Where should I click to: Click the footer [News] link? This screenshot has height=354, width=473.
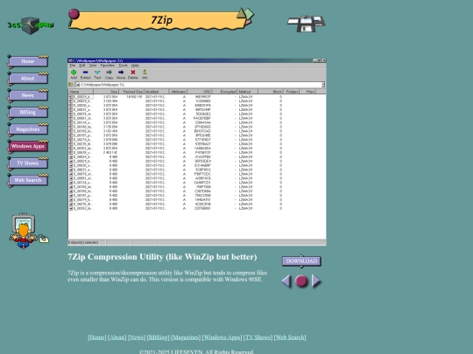click(x=137, y=337)
